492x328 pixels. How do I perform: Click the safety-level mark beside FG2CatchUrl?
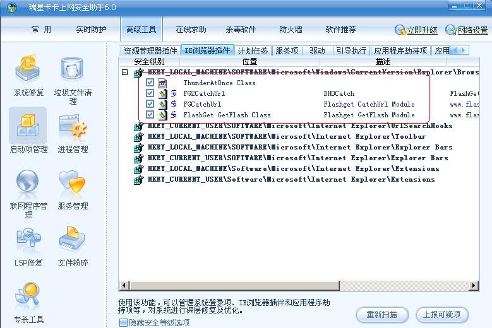[x=174, y=93]
